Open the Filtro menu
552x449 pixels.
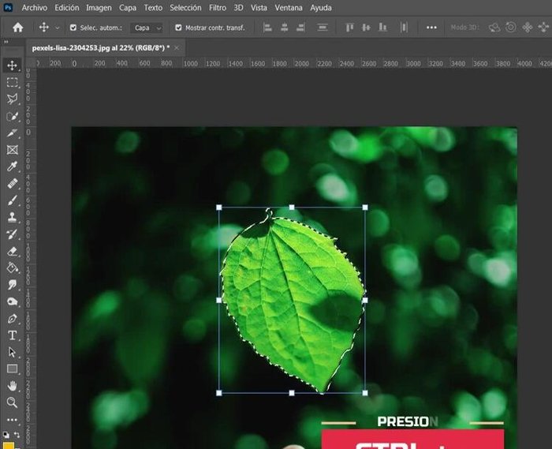pos(218,8)
